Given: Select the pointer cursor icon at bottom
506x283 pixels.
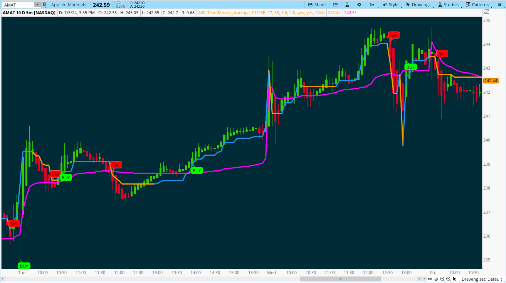Looking at the screenshot, I should (454, 279).
